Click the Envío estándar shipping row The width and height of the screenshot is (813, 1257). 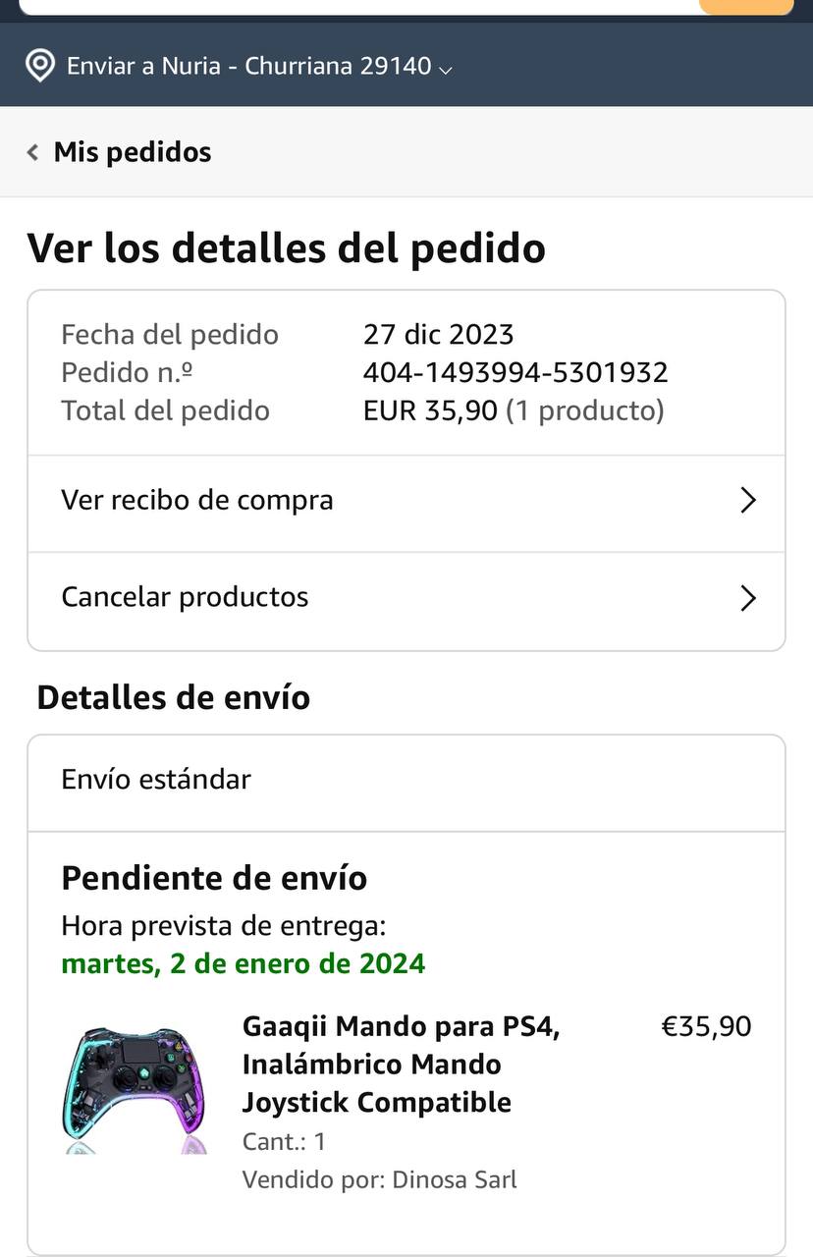click(x=406, y=781)
